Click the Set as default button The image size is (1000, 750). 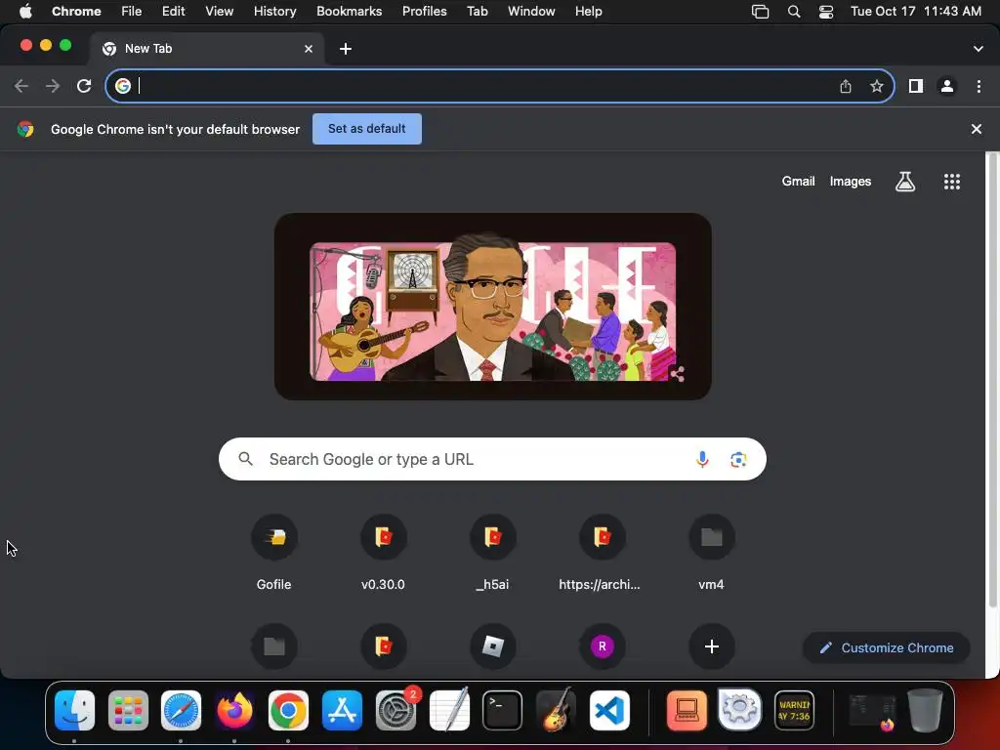coord(367,129)
